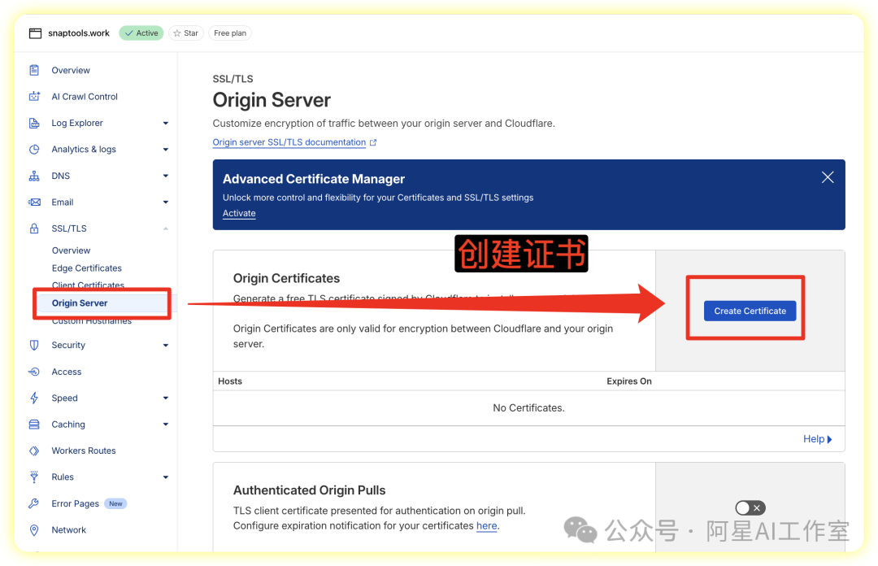Click the Caching sidebar icon
Viewport: 878px width, 566px height.
[34, 424]
